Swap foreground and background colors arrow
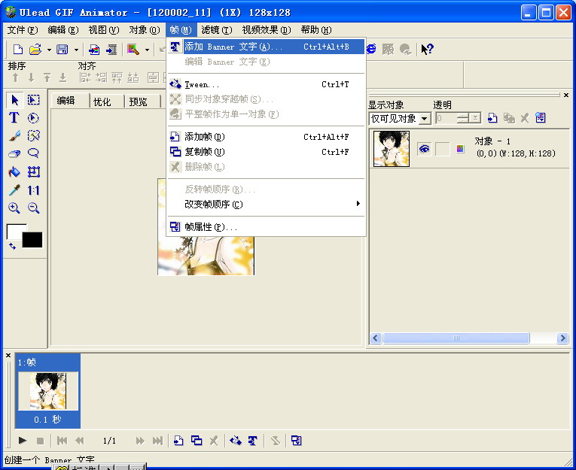 point(13,246)
